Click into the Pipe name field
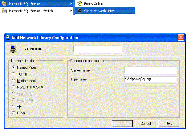 [150, 79]
